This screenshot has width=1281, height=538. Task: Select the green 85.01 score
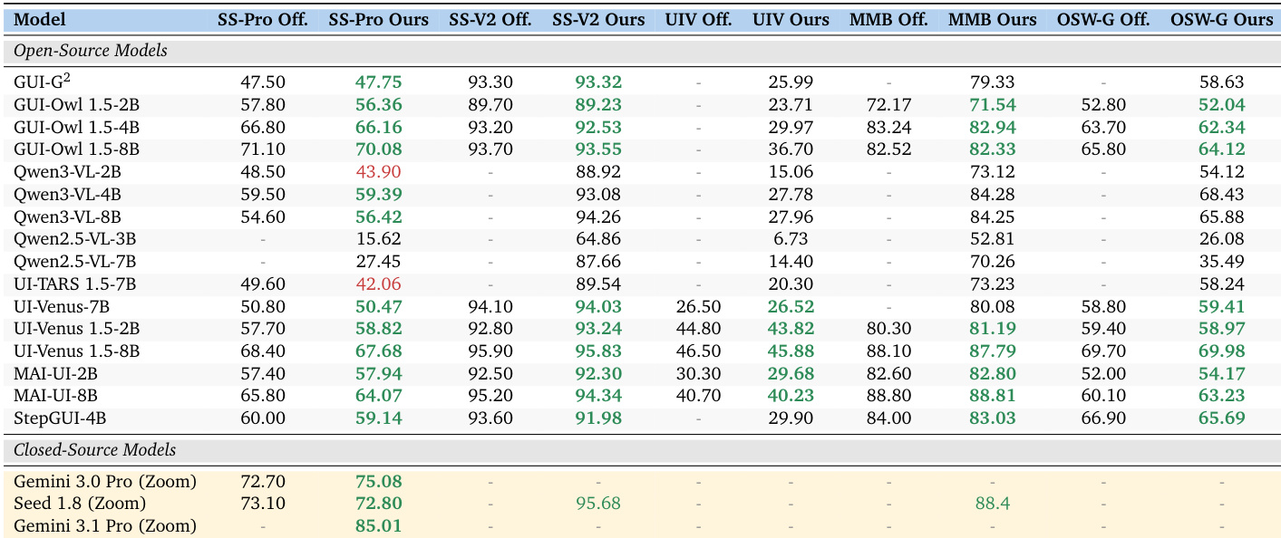[x=378, y=526]
